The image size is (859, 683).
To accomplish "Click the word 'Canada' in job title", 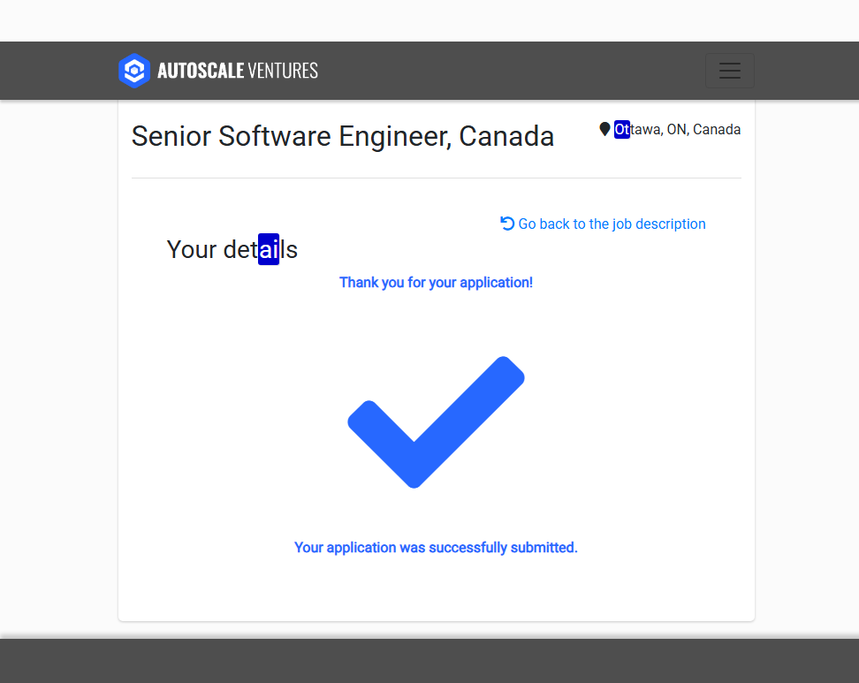I will point(506,136).
